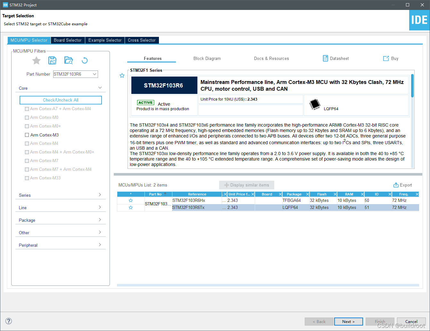Click the Cancel button

coord(411,321)
